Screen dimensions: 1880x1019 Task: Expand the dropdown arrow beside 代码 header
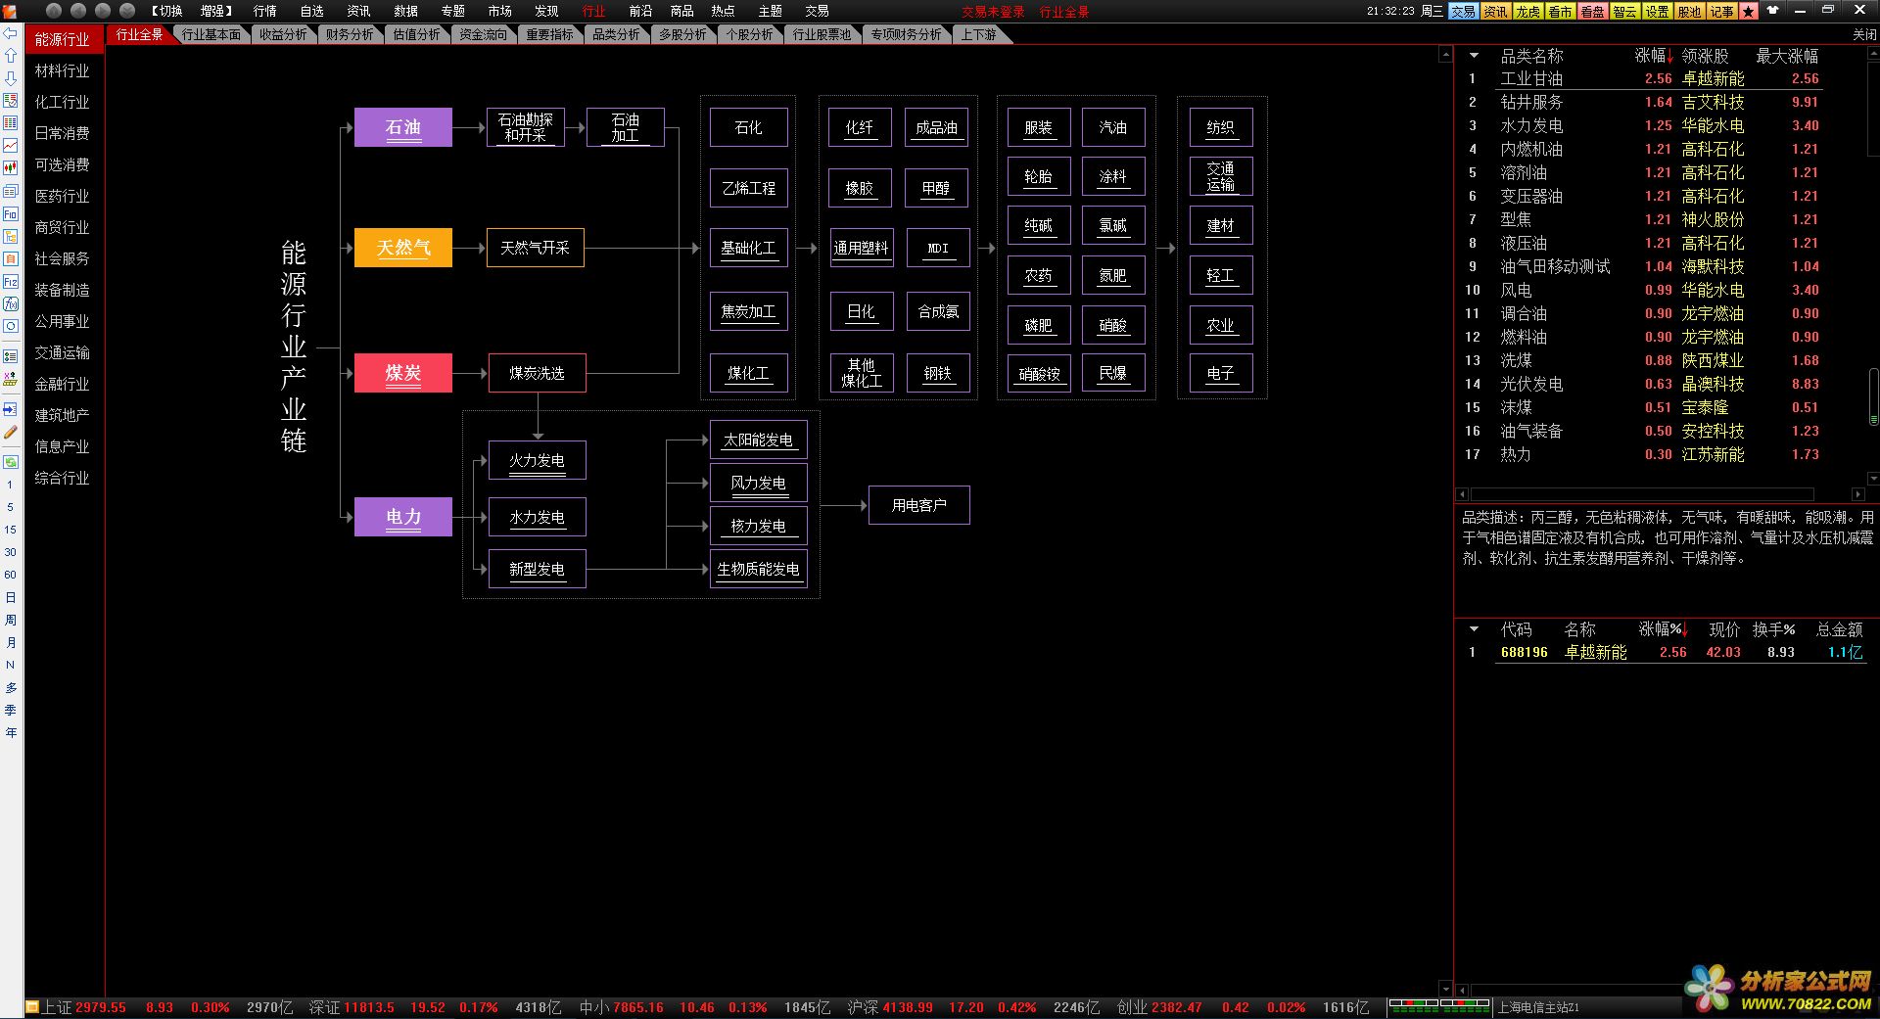[1474, 629]
